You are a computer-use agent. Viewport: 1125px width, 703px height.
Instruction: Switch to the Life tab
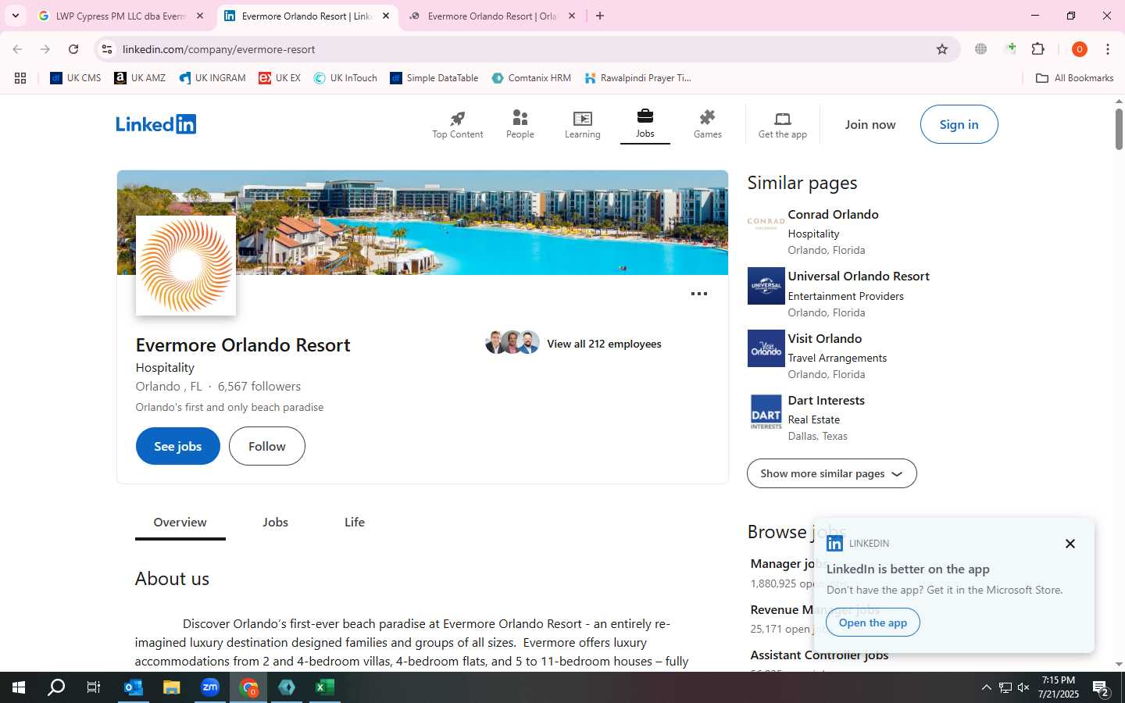tap(355, 523)
